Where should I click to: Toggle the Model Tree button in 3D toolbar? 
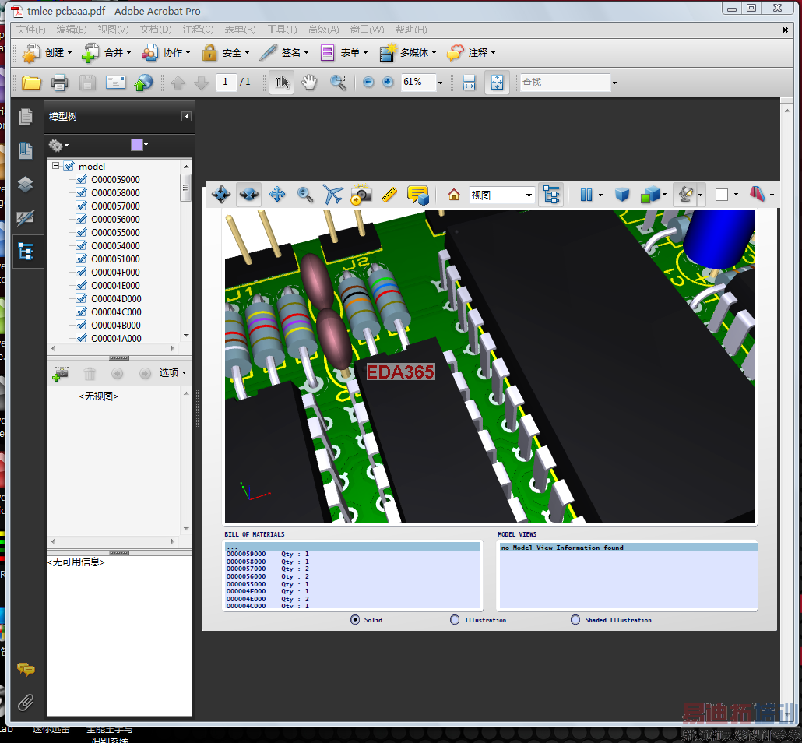[551, 195]
